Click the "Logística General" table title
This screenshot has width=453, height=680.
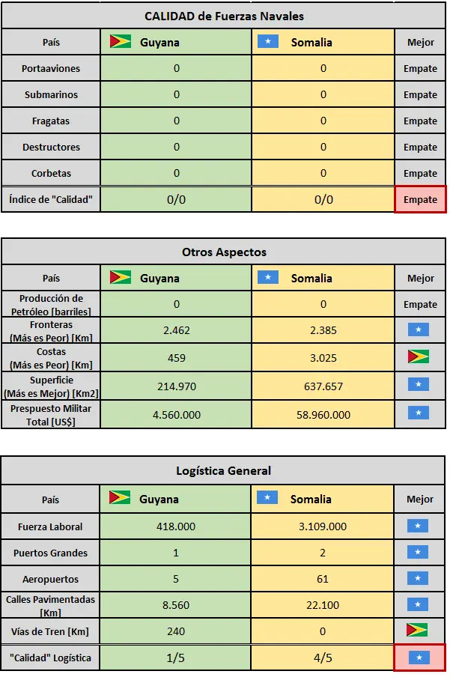pyautogui.click(x=224, y=471)
